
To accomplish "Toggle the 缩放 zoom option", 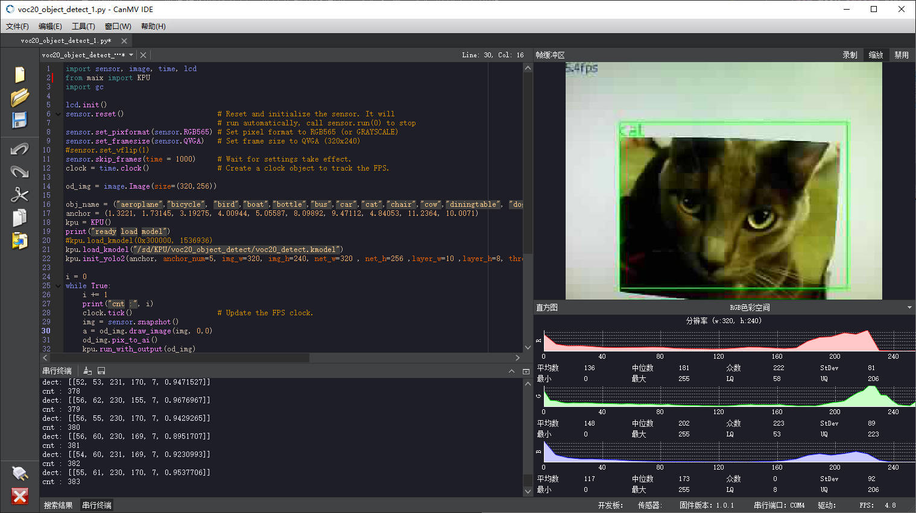I will click(876, 55).
